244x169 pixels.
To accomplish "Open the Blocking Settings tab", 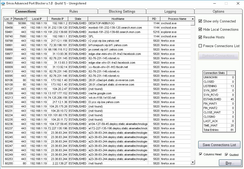I will point(122,11).
